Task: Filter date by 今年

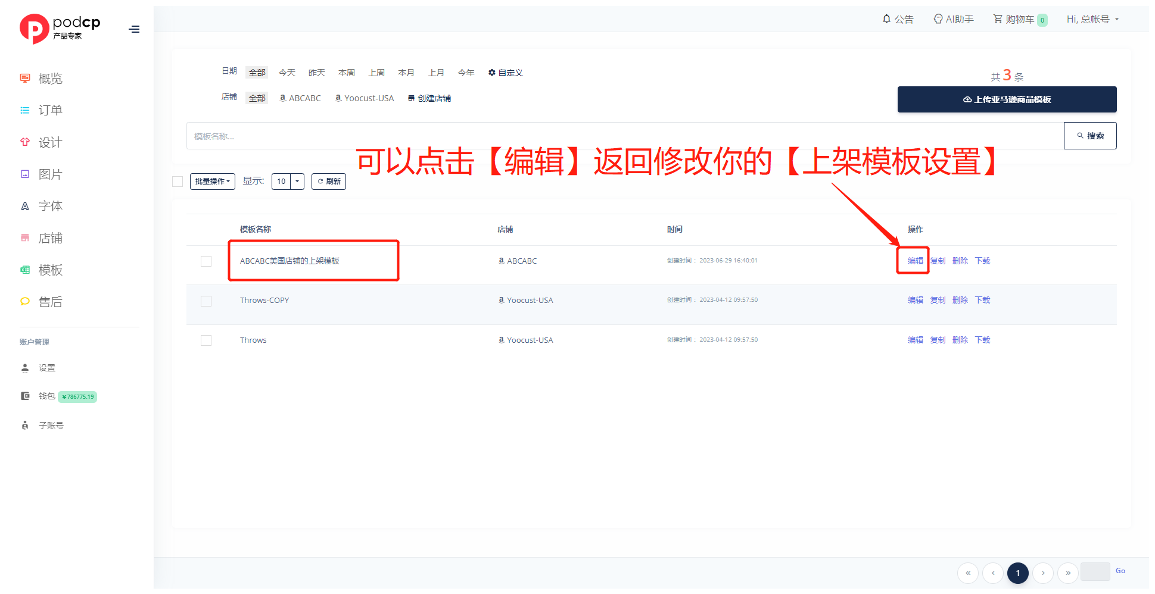Action: pos(466,73)
